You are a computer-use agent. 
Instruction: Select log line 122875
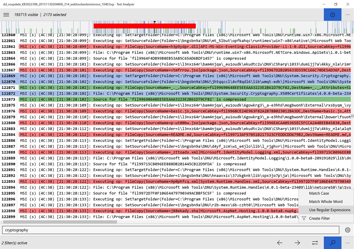coord(176,105)
